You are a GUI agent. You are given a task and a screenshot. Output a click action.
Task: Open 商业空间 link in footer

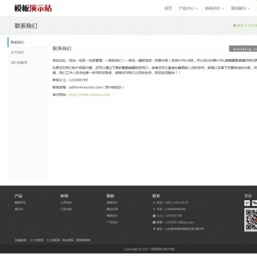[112, 209]
